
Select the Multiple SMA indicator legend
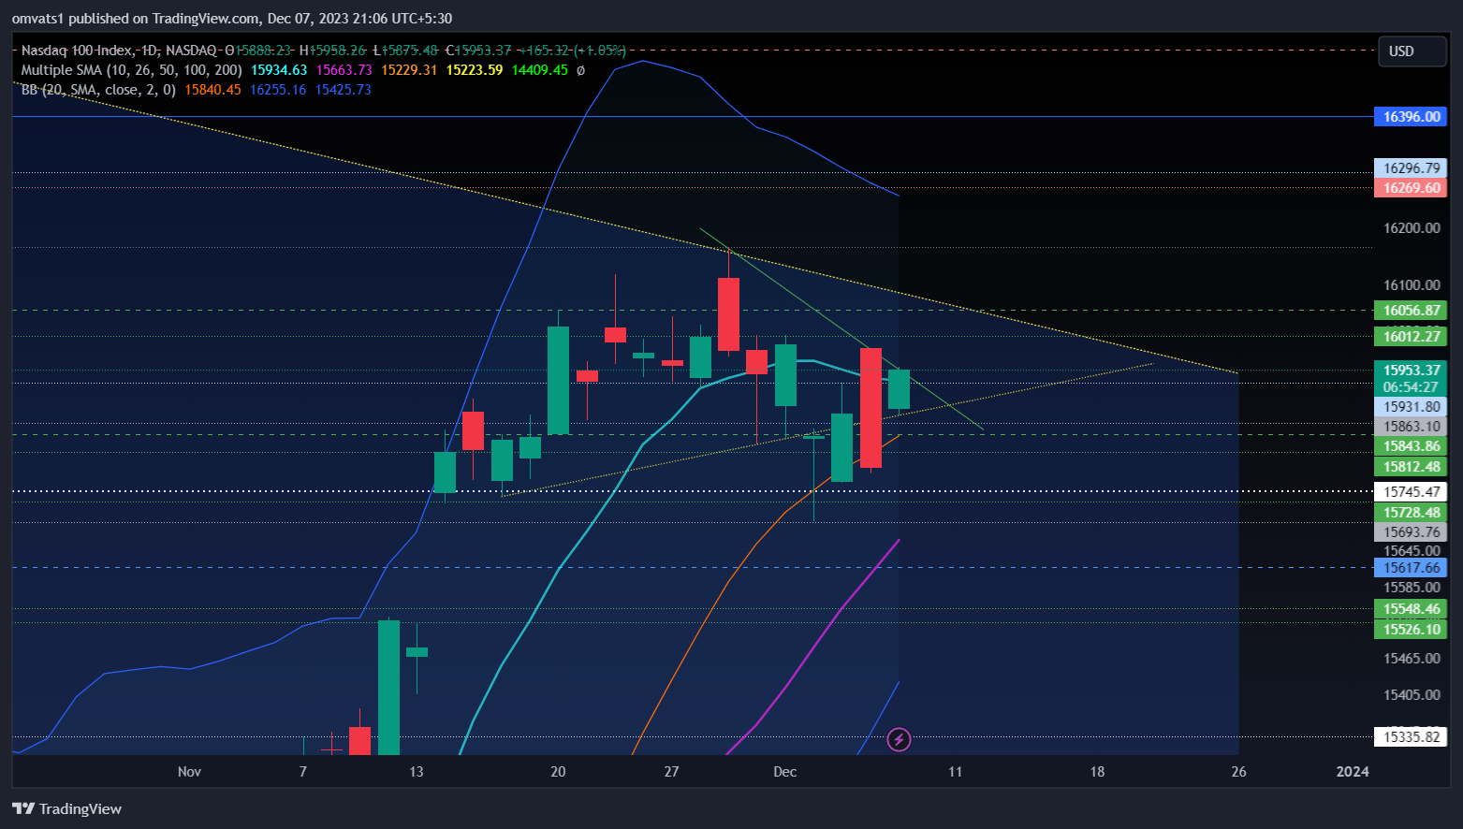point(131,70)
